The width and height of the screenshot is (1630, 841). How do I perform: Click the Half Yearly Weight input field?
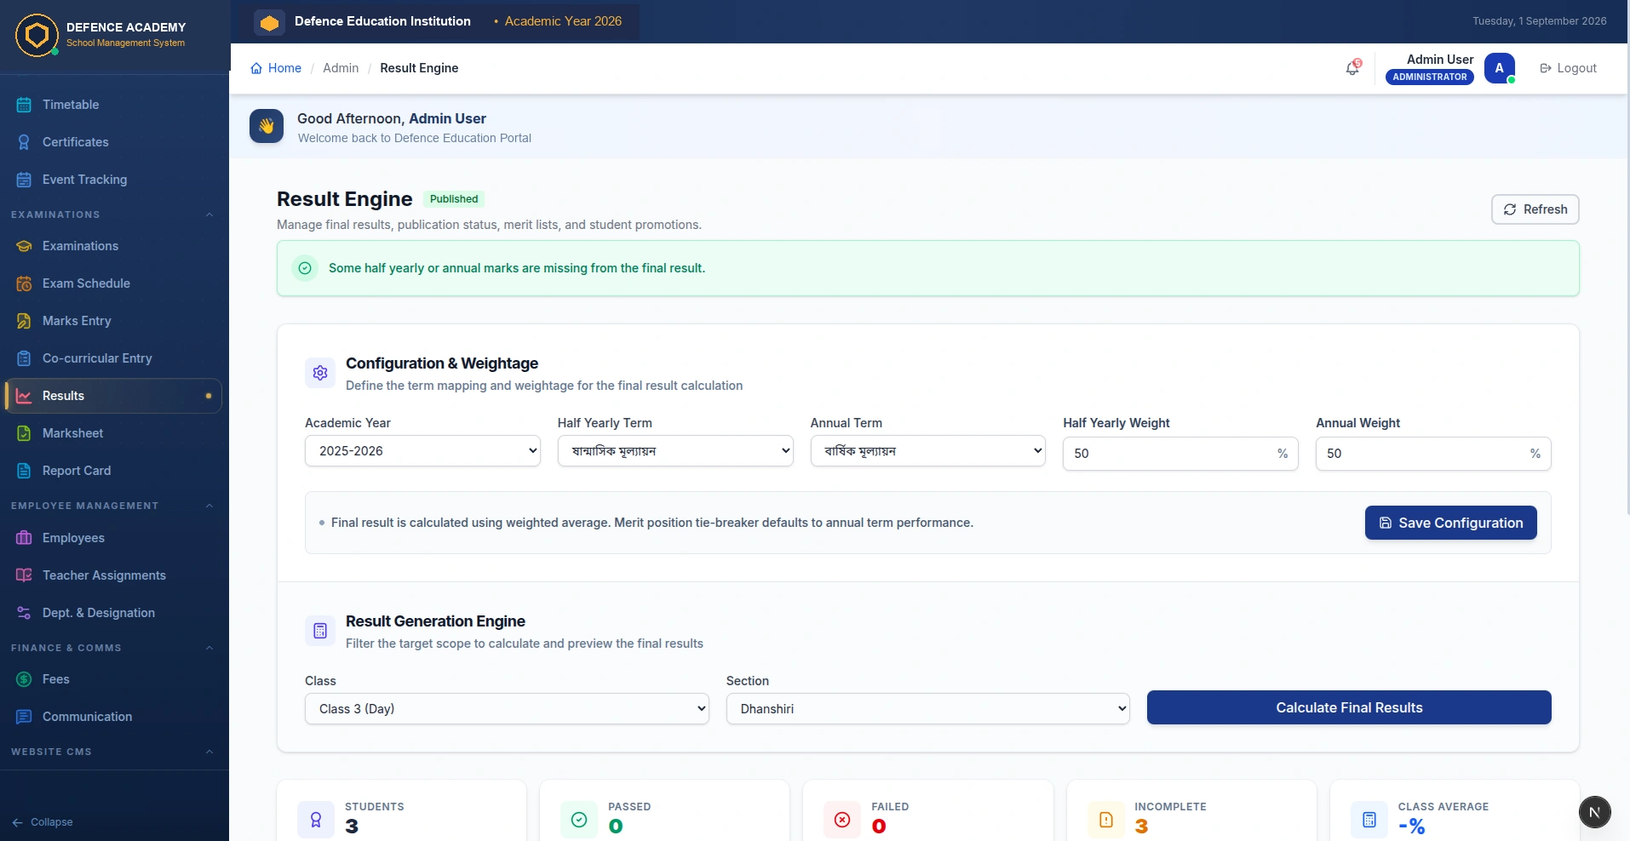click(x=1180, y=454)
